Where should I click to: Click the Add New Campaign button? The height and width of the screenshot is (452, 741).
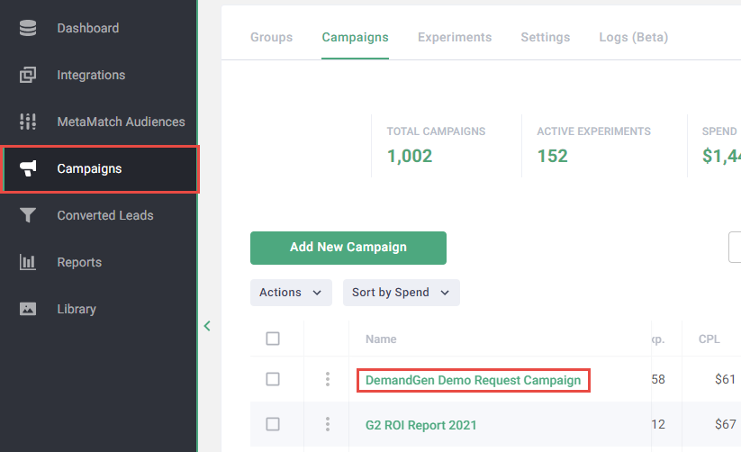tap(348, 248)
